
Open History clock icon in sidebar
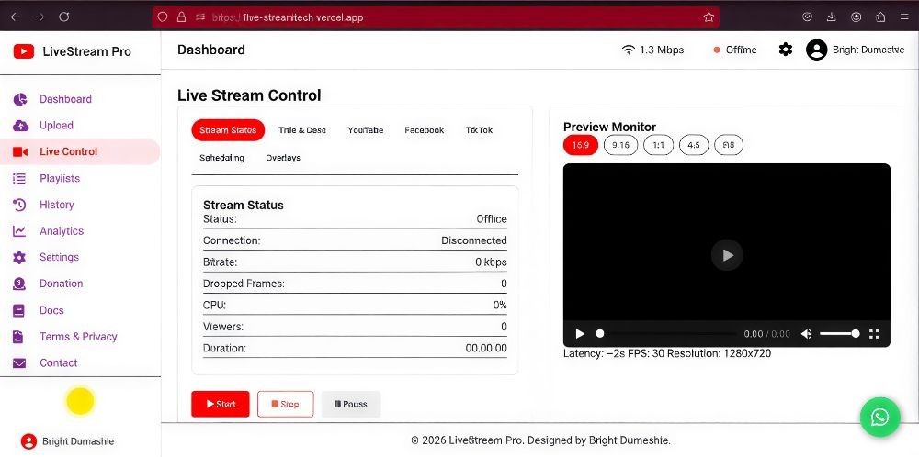pos(19,205)
